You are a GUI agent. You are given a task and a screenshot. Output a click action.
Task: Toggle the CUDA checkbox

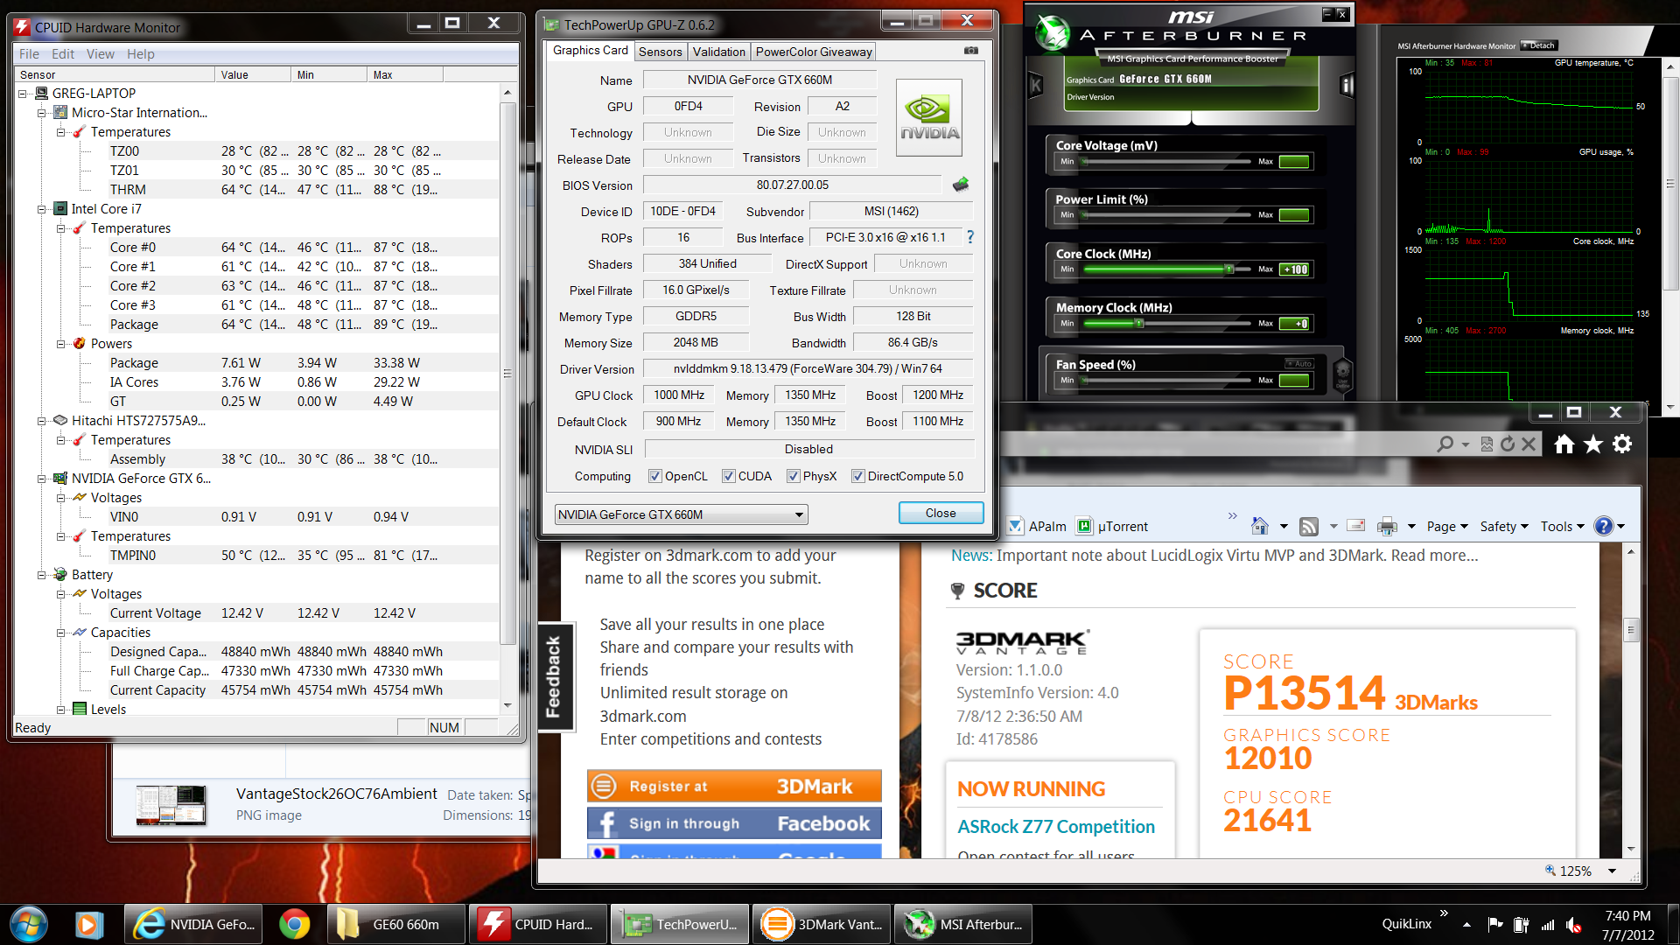click(x=728, y=476)
